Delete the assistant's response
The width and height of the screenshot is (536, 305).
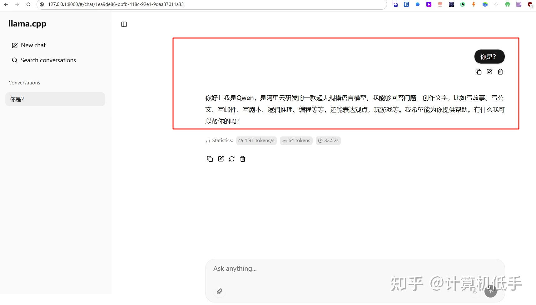(242, 159)
